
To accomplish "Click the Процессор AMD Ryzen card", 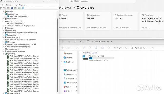I will tap(152, 21).
